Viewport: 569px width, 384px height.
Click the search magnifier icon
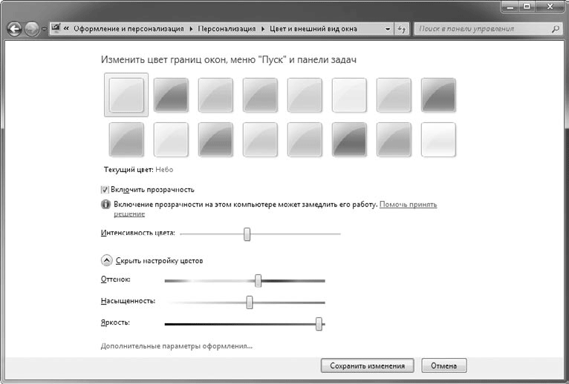[556, 29]
